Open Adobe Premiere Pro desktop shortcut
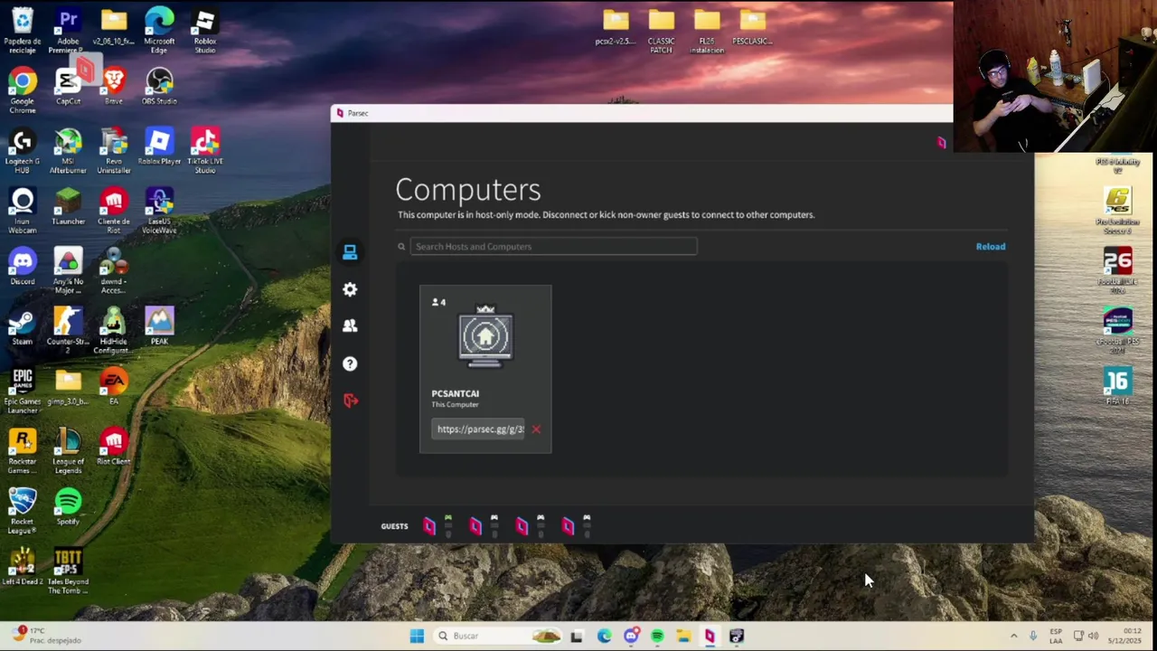This screenshot has height=651, width=1157. coord(68,30)
